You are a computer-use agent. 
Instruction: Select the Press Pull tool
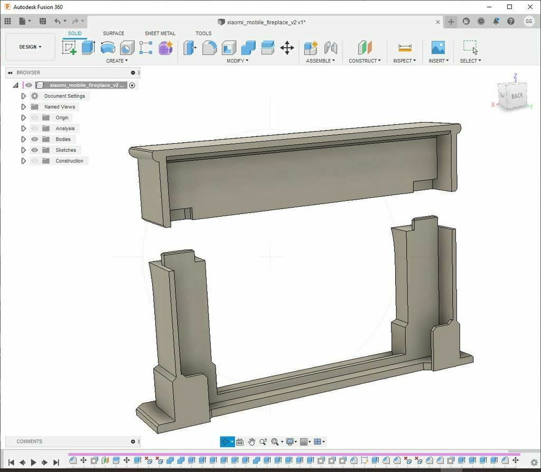[x=190, y=48]
